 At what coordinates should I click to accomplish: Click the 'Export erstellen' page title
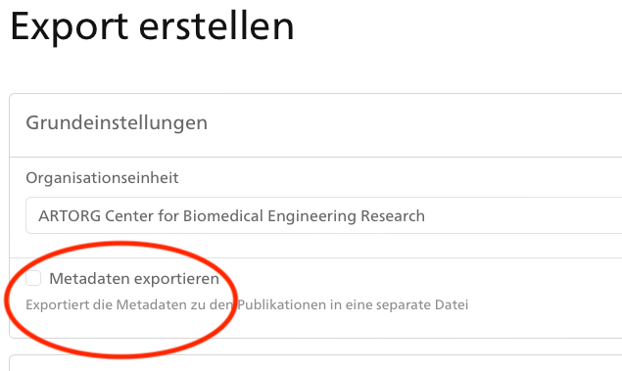click(152, 26)
